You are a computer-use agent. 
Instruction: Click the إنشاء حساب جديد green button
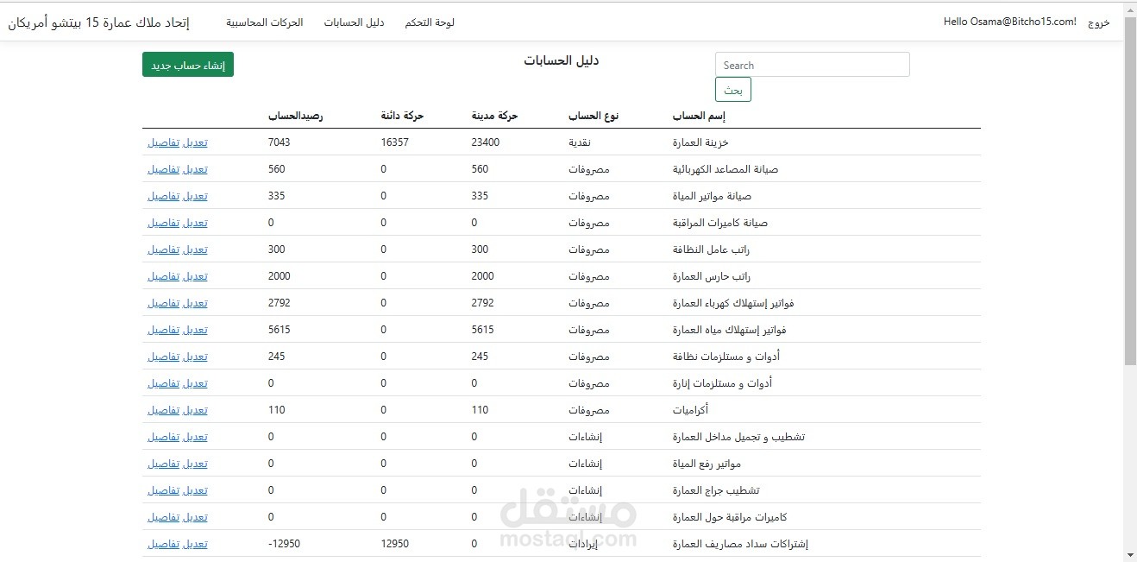pyautogui.click(x=188, y=65)
